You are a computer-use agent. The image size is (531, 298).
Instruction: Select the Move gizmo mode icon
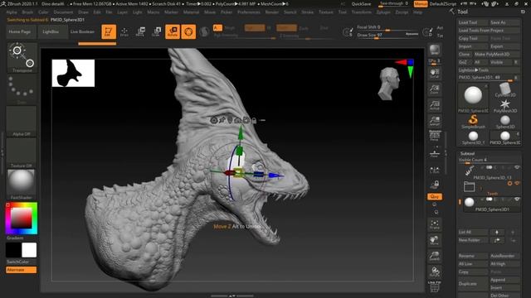[140, 31]
